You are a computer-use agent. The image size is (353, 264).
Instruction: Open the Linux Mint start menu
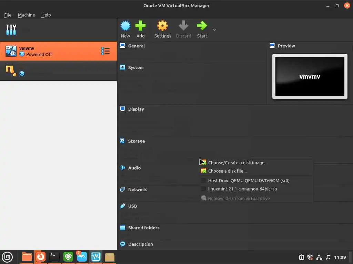click(x=7, y=257)
